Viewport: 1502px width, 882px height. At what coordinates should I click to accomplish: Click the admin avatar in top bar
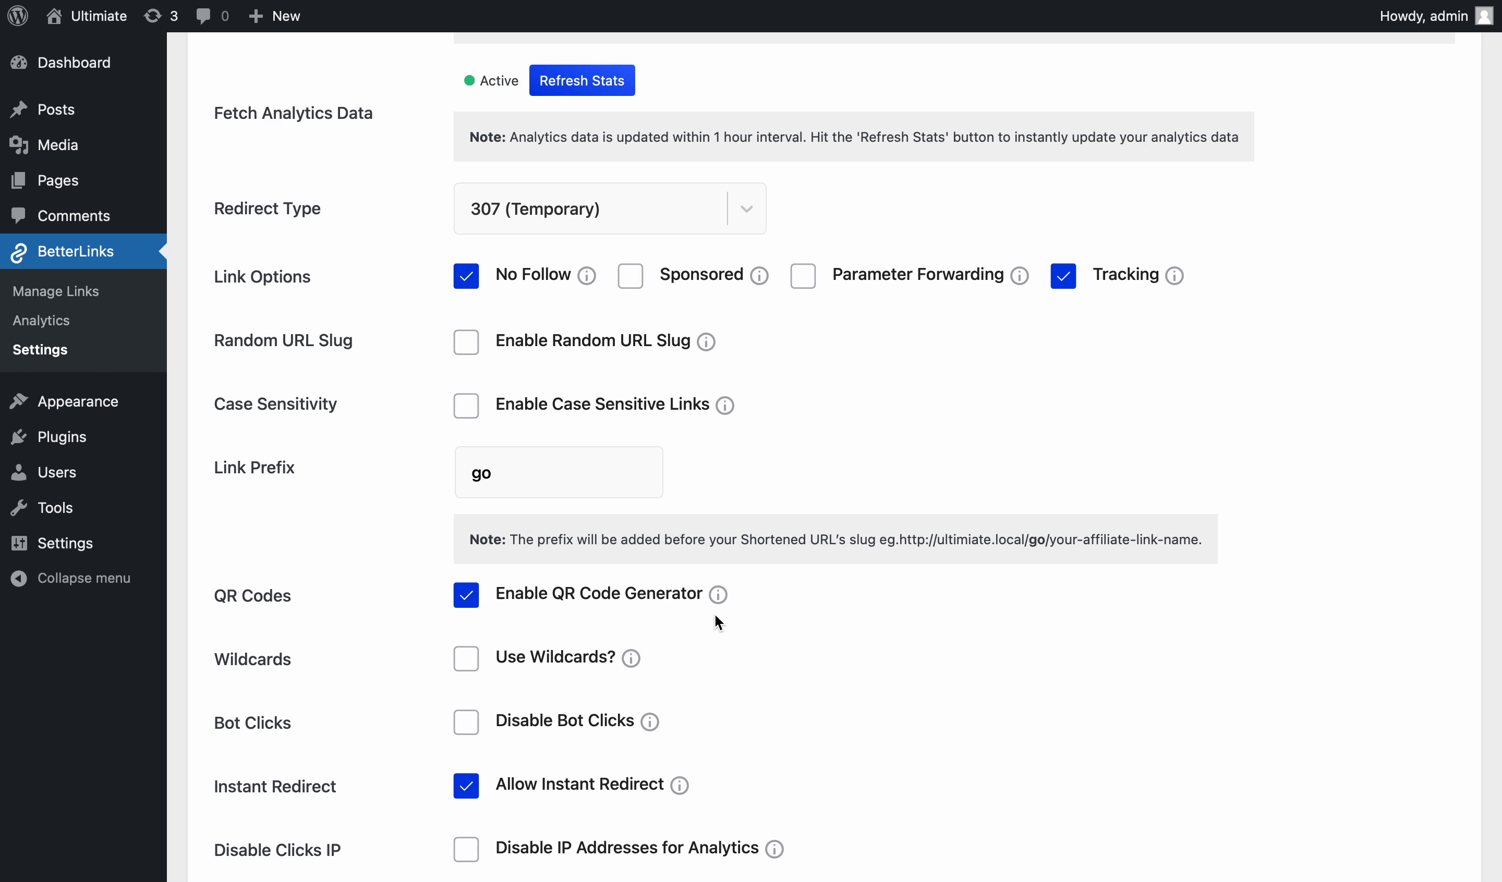pyautogui.click(x=1484, y=16)
